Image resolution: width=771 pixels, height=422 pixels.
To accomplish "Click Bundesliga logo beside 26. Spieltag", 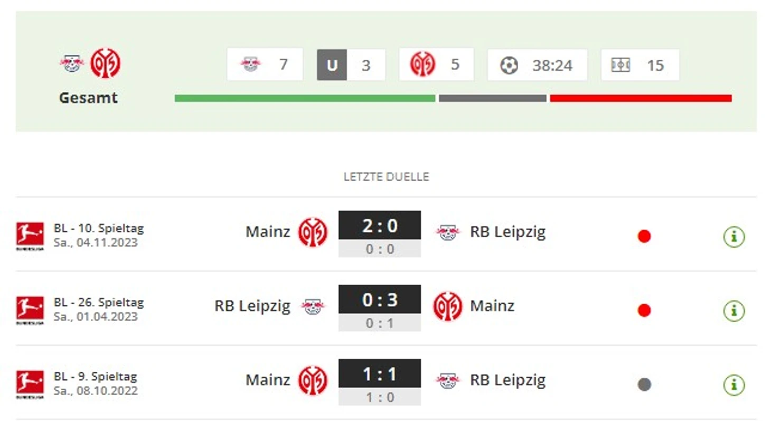I will (x=30, y=310).
